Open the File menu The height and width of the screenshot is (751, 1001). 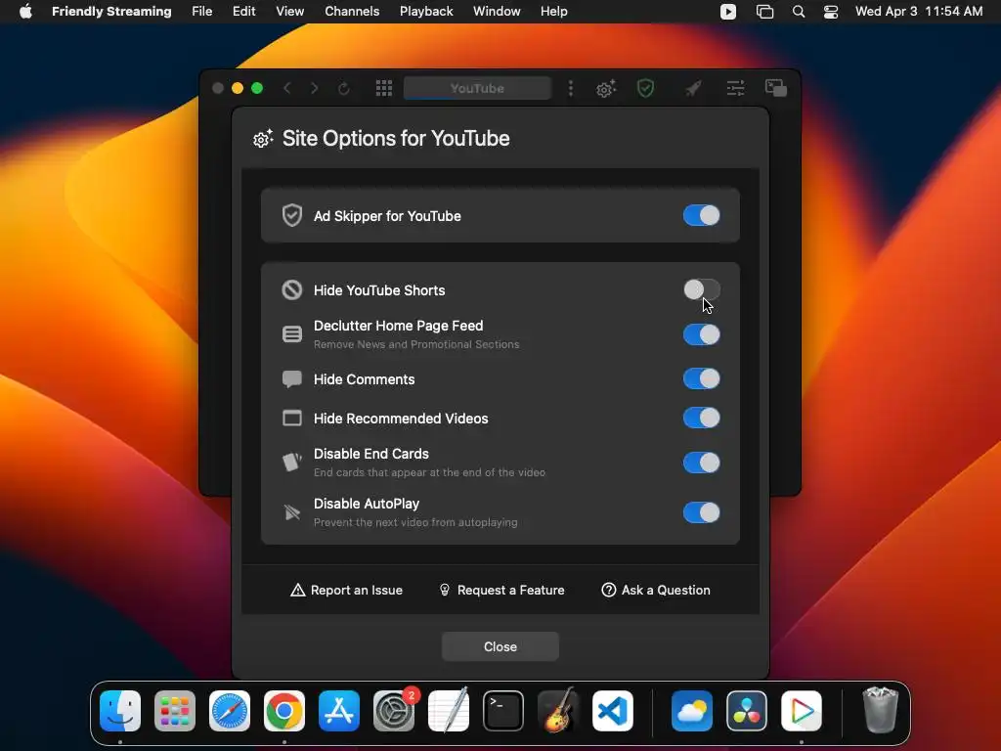tap(201, 11)
